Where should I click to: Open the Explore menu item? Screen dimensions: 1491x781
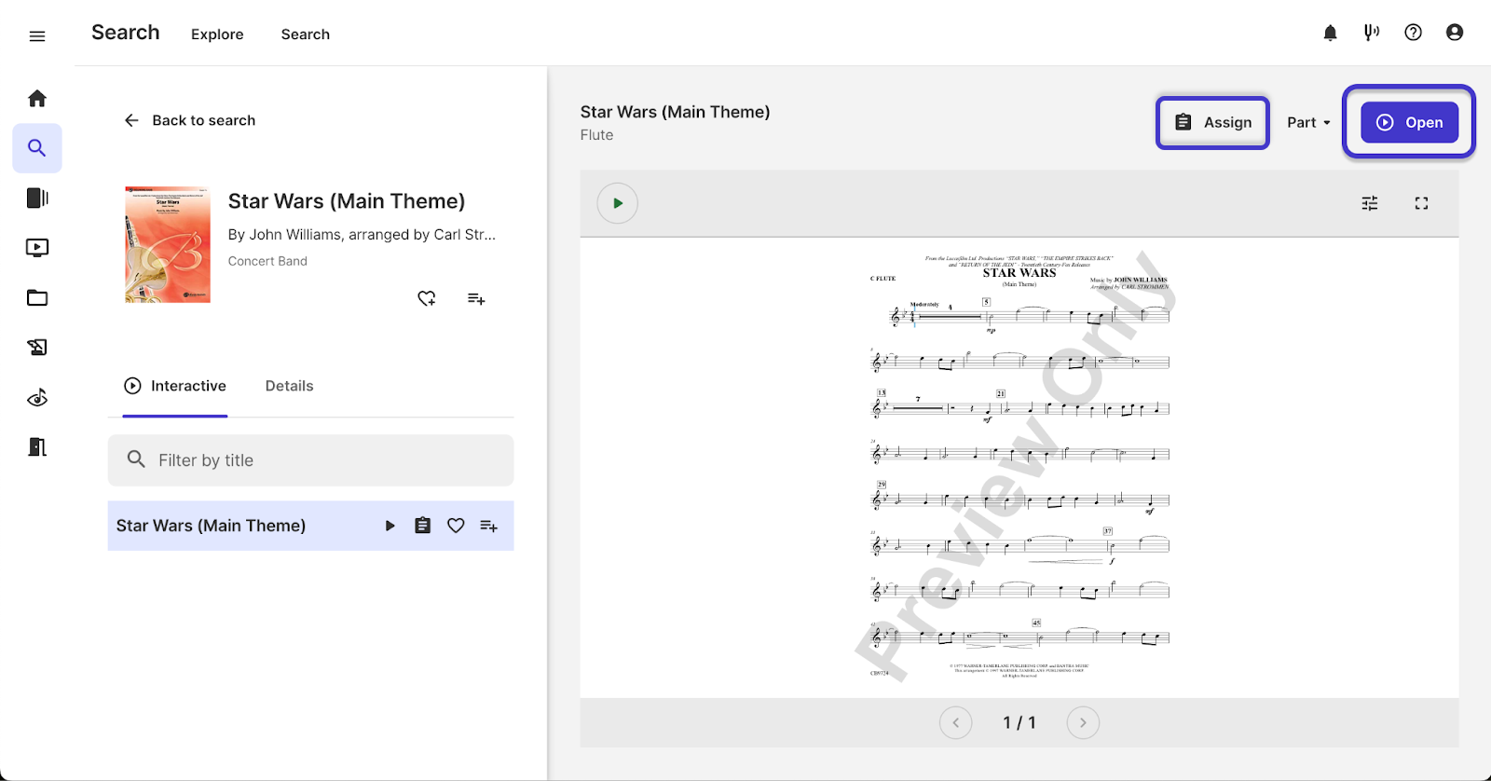(217, 34)
